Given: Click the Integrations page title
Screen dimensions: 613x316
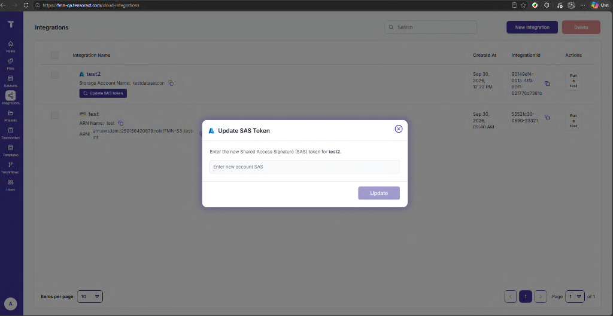Looking at the screenshot, I should coord(51,27).
